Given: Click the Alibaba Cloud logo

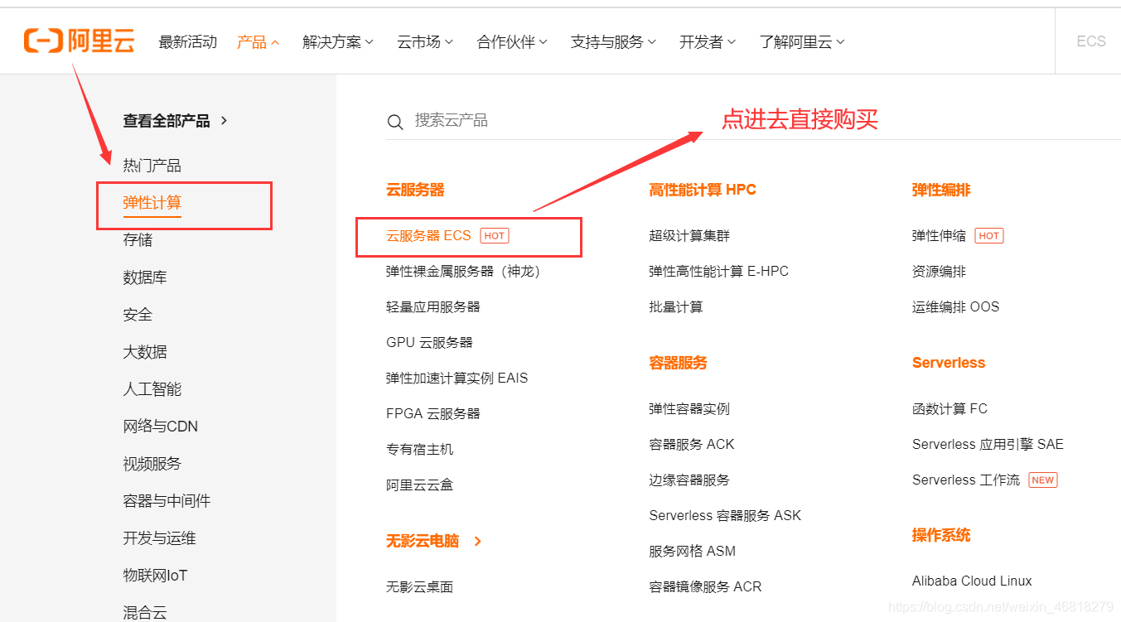Looking at the screenshot, I should [x=79, y=41].
